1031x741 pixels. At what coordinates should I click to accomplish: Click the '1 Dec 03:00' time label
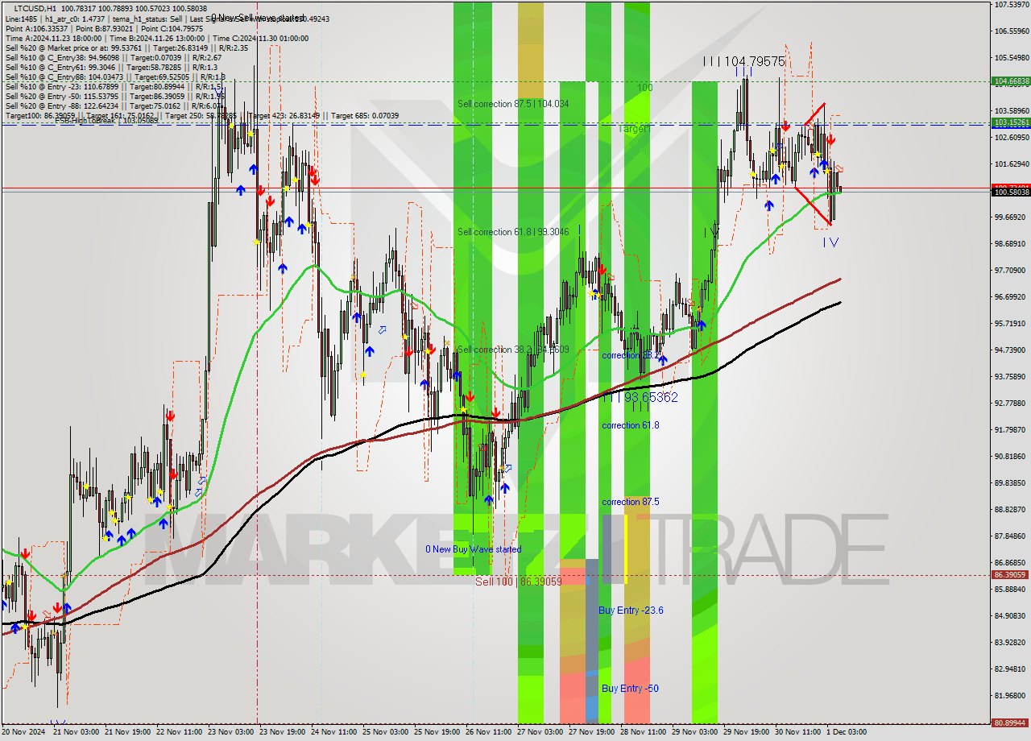pos(847,733)
